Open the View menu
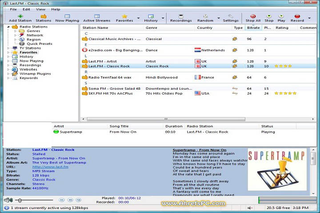Screen dimensions: 320x213 coord(40,9)
